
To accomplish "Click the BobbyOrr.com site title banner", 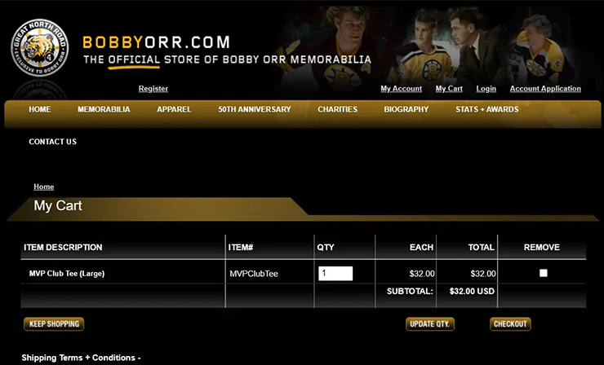I will [227, 51].
